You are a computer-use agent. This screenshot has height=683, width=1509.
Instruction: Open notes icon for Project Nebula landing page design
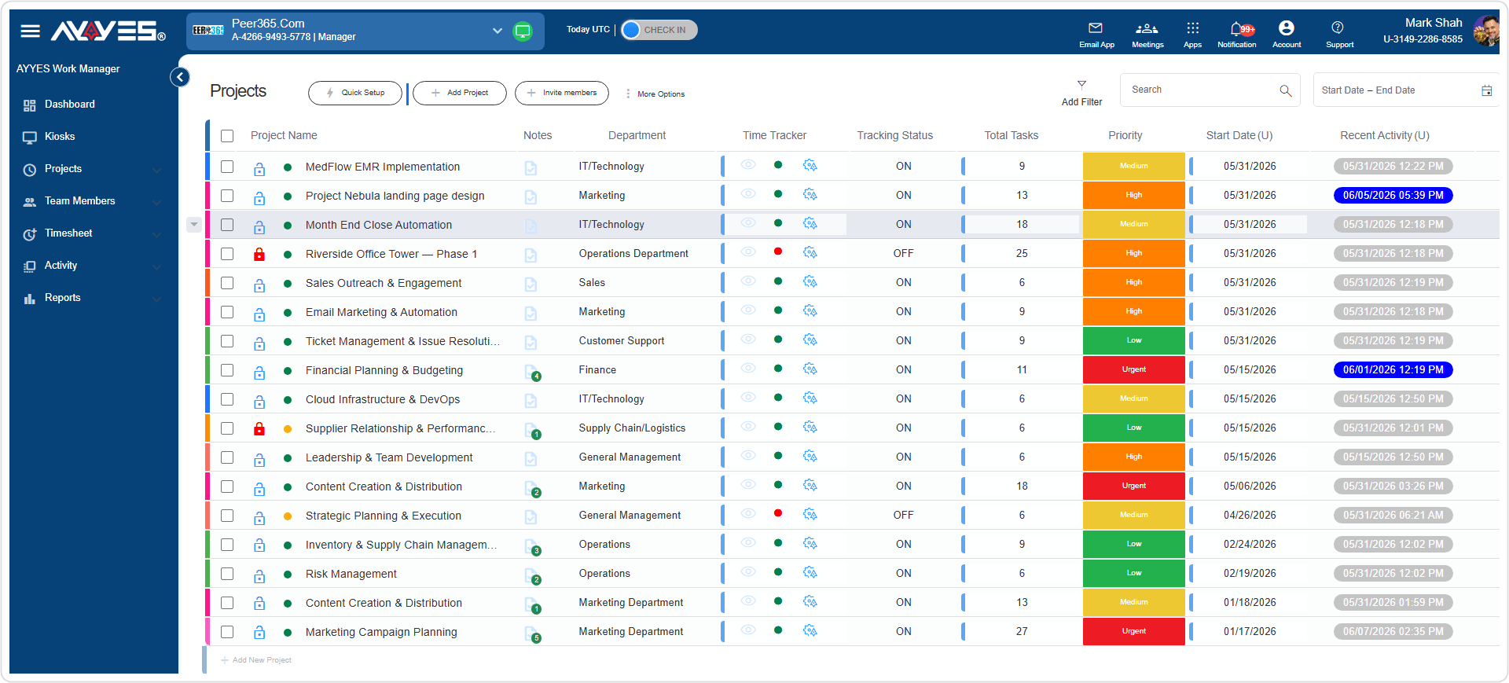[531, 196]
